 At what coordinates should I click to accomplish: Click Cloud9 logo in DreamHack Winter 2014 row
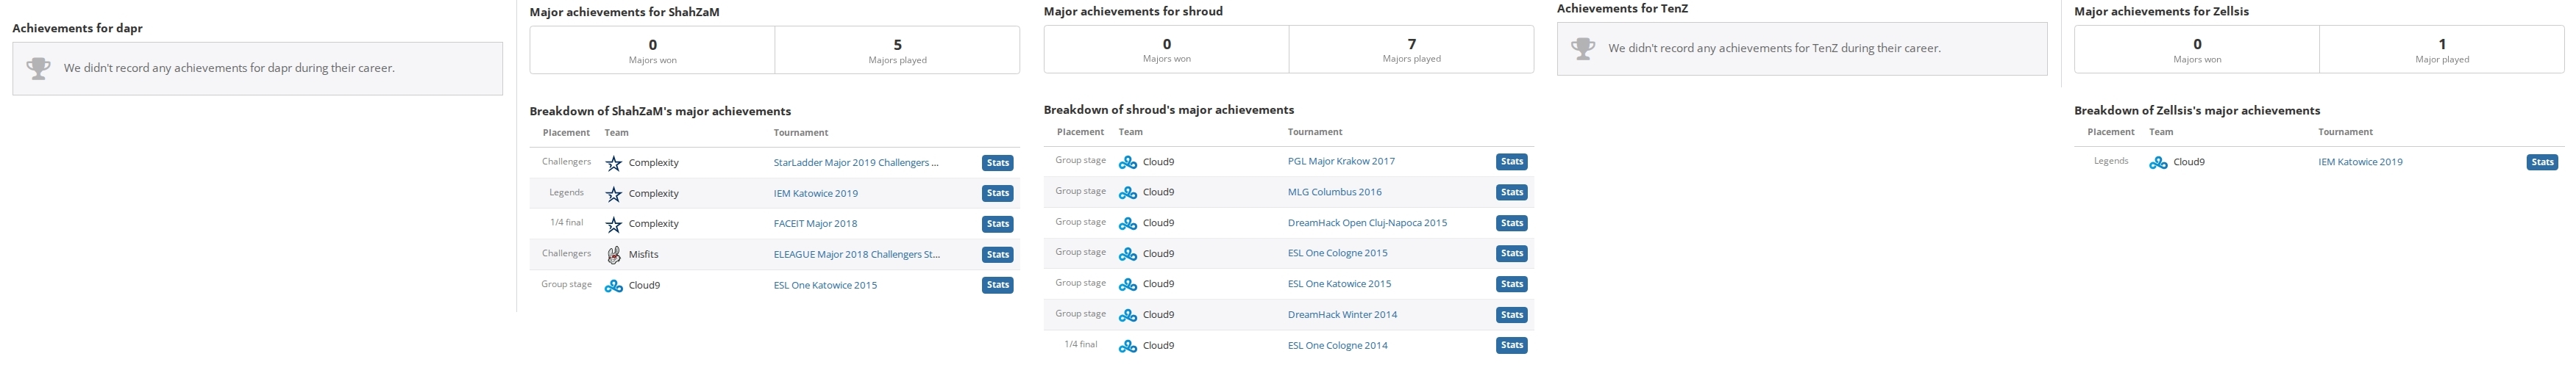coord(1128,316)
